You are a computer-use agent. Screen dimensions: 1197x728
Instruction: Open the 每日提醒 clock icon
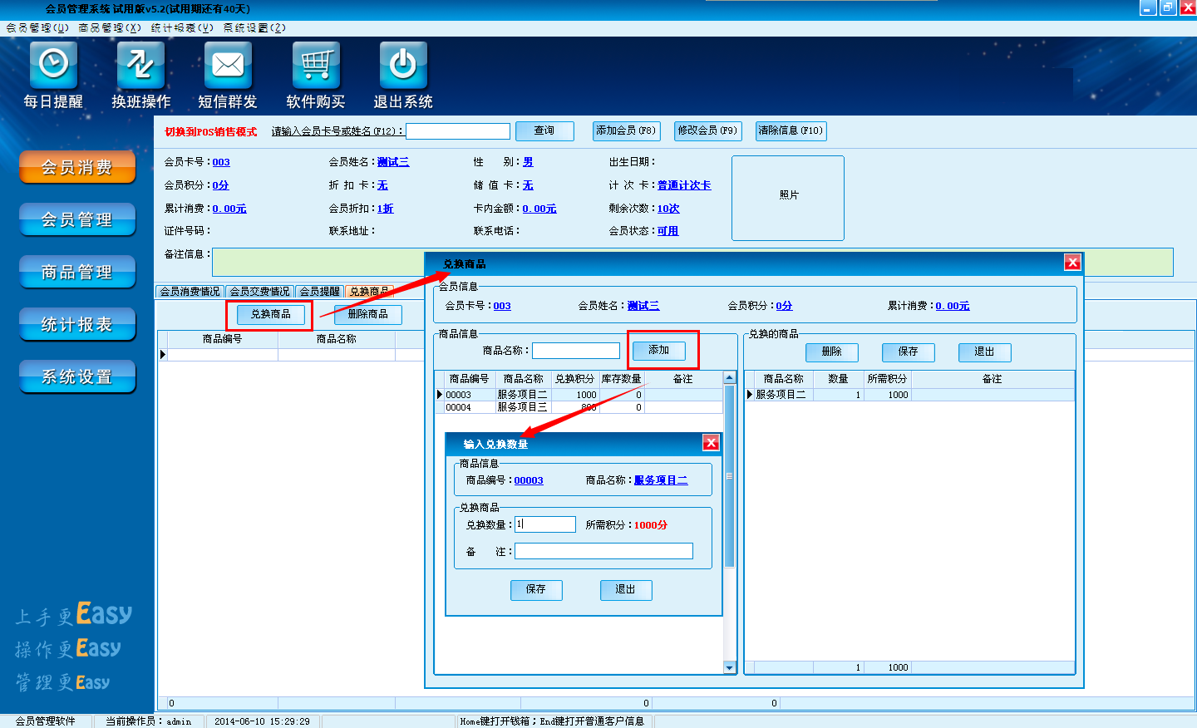(53, 65)
